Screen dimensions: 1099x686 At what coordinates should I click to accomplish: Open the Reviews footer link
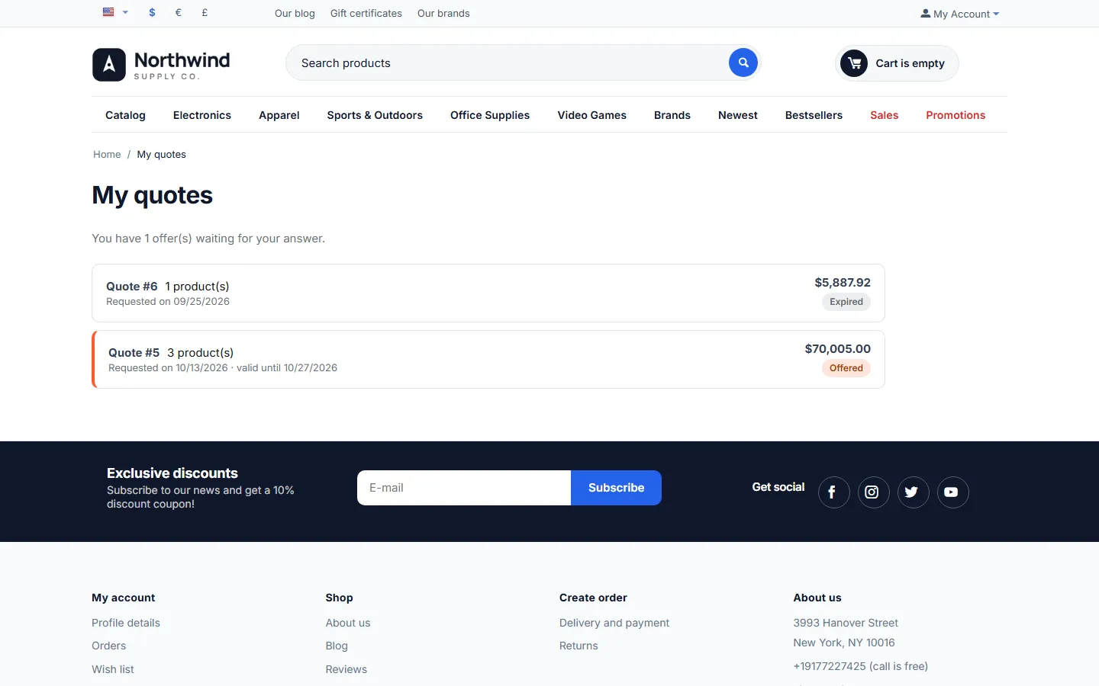[346, 669]
